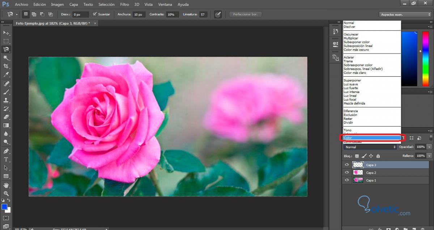Select the Crop tool

6,66
